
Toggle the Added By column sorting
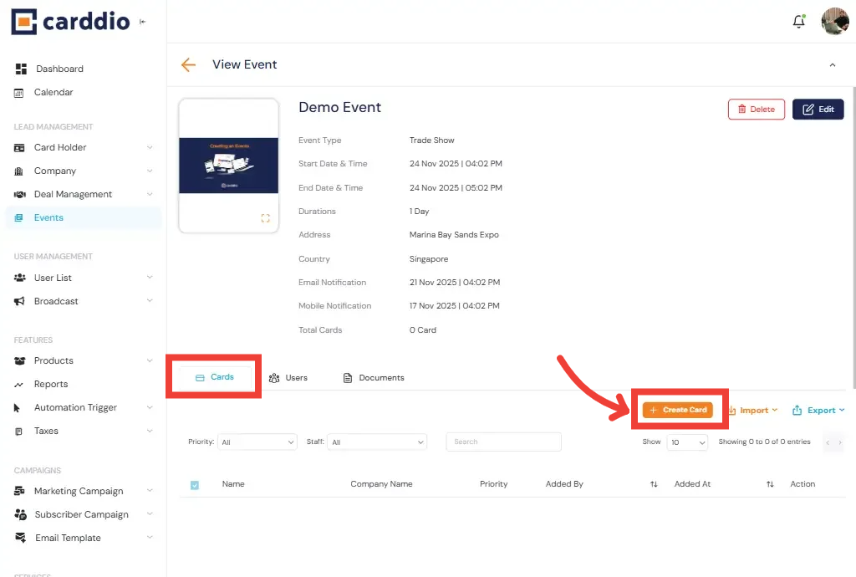(x=654, y=483)
